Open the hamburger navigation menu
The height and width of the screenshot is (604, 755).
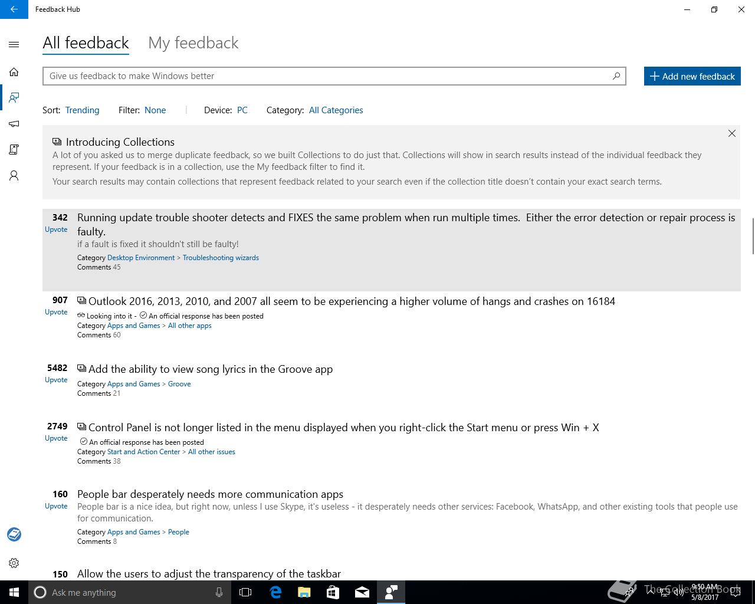coord(14,44)
